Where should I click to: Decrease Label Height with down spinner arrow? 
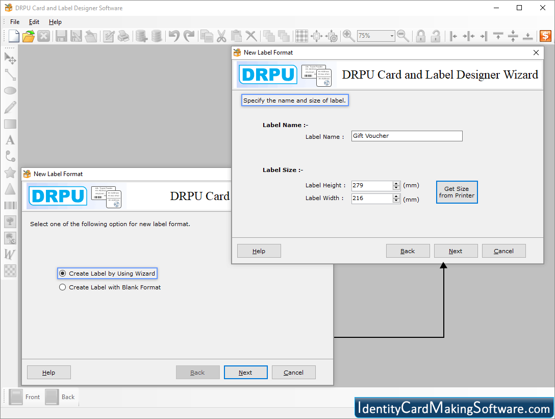(396, 188)
